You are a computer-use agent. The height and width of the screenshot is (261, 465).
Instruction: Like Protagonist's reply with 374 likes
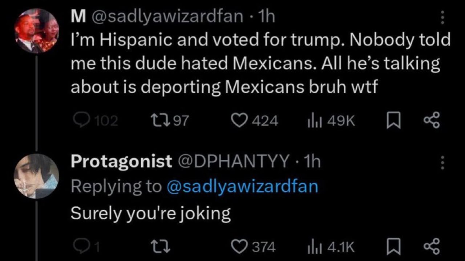239,247
